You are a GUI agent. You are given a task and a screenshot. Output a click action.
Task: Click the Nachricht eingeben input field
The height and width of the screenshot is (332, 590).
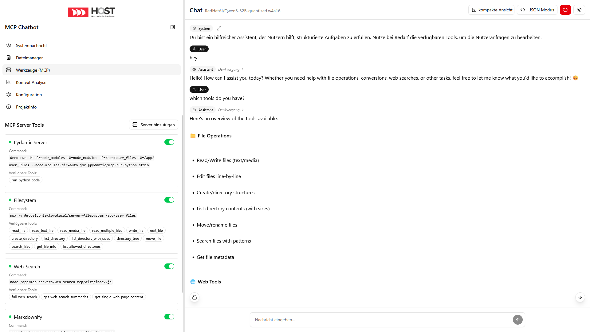[369, 320]
